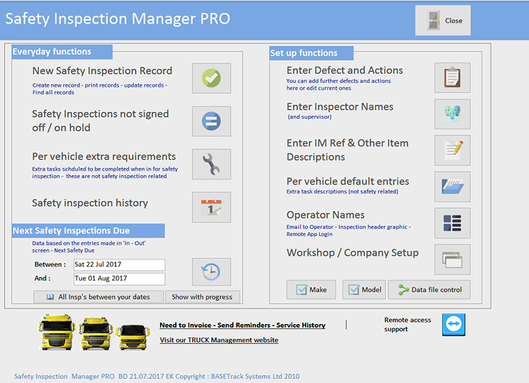Image resolution: width=529 pixels, height=383 pixels.
Task: Click 'Per vehicle extra requirements' text
Action: (x=104, y=157)
